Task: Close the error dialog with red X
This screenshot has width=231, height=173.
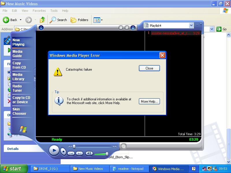Action: click(x=162, y=55)
